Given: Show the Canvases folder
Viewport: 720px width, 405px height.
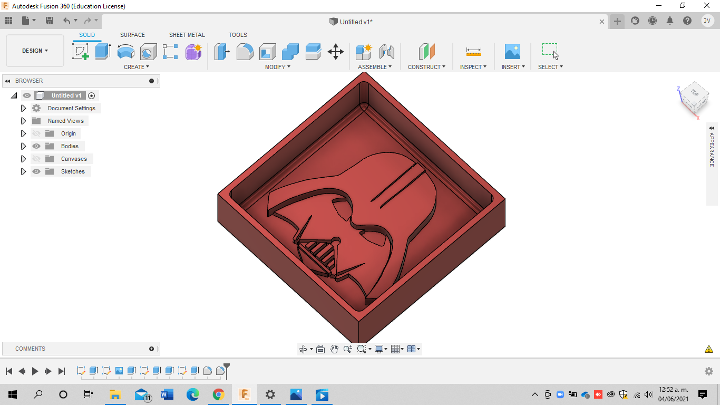Looking at the screenshot, I should (36, 159).
